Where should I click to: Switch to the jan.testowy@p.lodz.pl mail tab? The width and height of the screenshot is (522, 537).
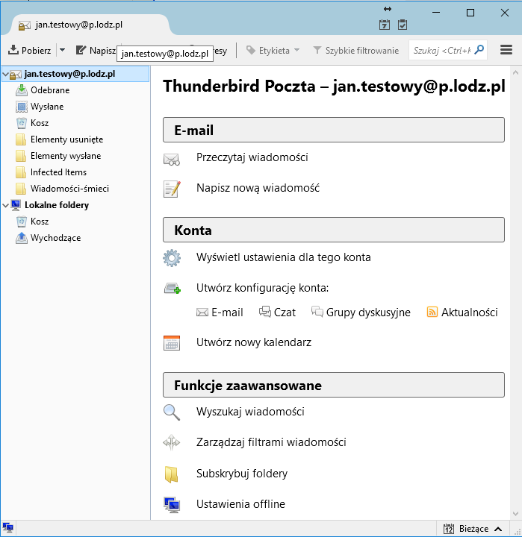(x=78, y=25)
